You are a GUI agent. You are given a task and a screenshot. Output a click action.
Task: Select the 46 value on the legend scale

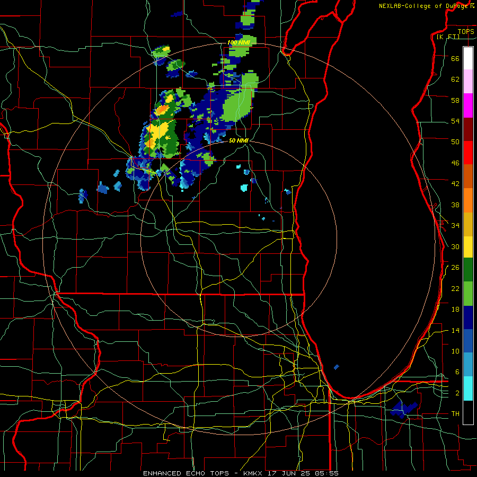[455, 163]
